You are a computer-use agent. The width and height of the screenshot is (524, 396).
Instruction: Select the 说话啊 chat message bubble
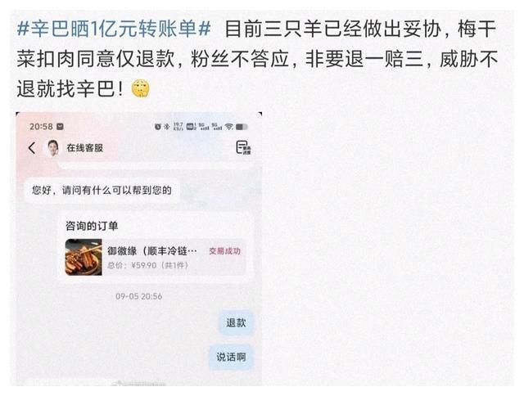[231, 357]
